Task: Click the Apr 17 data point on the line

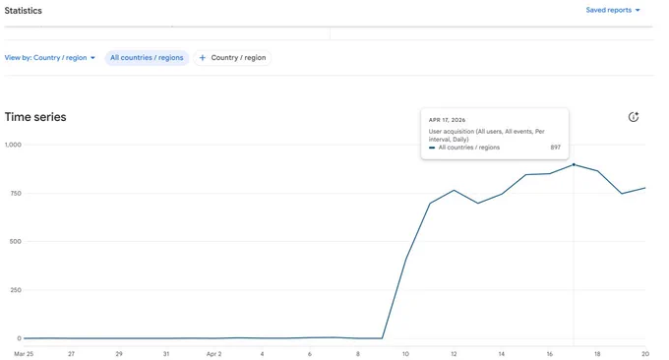Action: coord(574,164)
